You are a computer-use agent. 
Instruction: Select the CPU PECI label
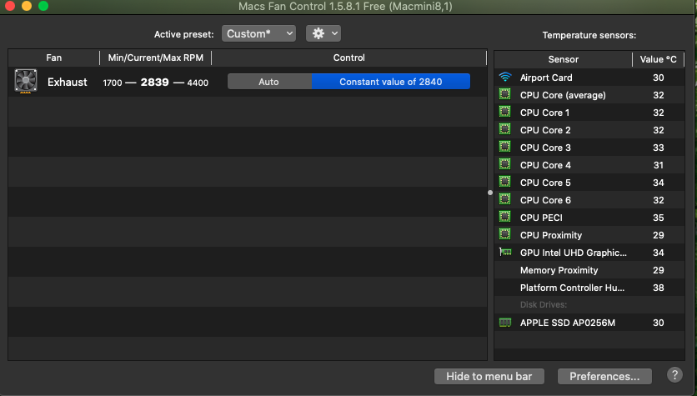(541, 218)
